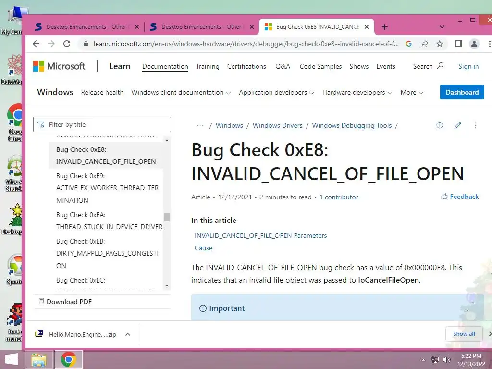The width and height of the screenshot is (492, 369).
Task: Bookmark this page with the star icon
Action: 440,44
